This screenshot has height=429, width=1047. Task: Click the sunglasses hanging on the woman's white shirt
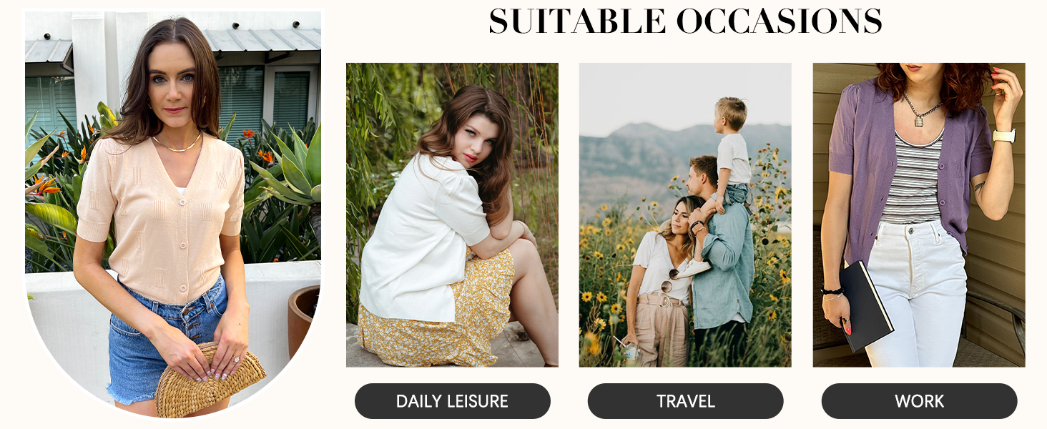coord(668,281)
